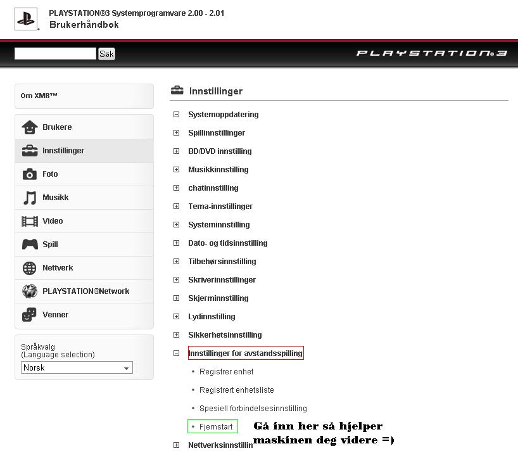
Task: Open the Nettverk menu item
Action: pos(84,268)
